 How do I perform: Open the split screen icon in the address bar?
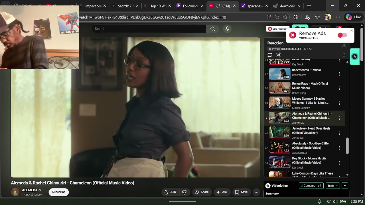tap(269, 17)
